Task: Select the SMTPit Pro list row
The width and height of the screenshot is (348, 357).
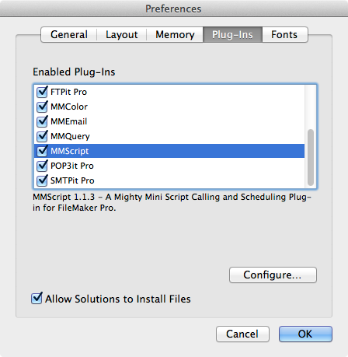Action: [x=169, y=180]
